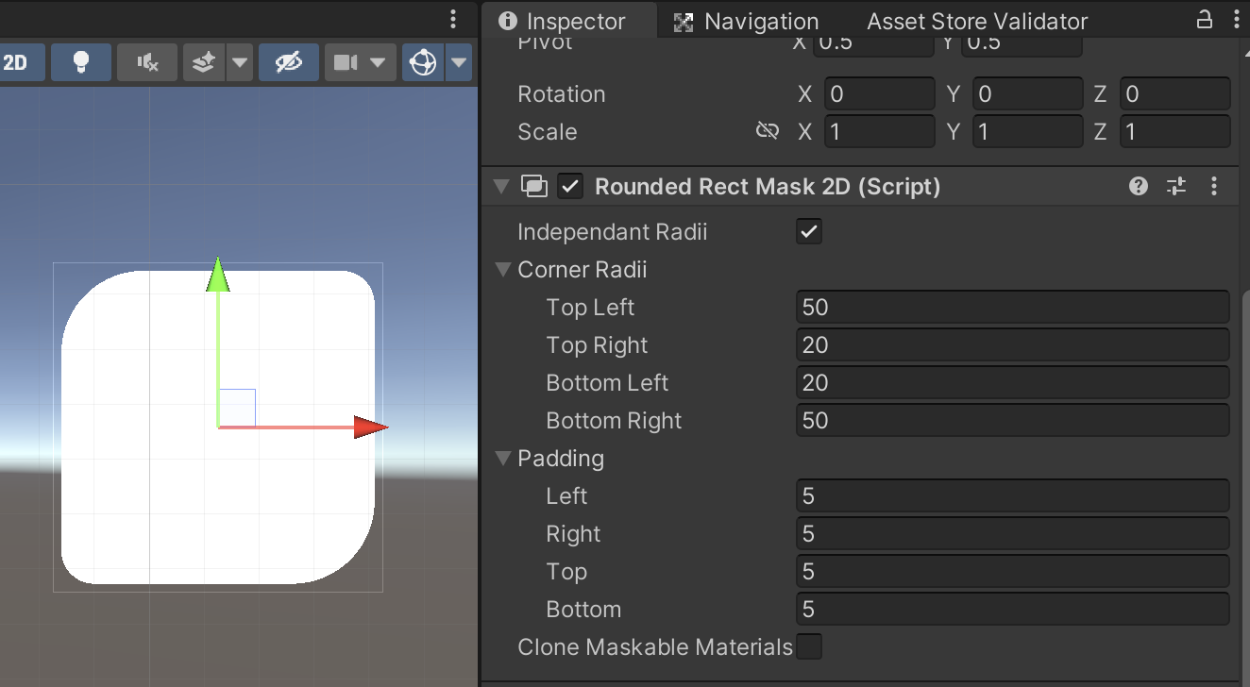The height and width of the screenshot is (687, 1250).
Task: Disable the Rounded Rect Mask 2D component checkbox
Action: [570, 187]
